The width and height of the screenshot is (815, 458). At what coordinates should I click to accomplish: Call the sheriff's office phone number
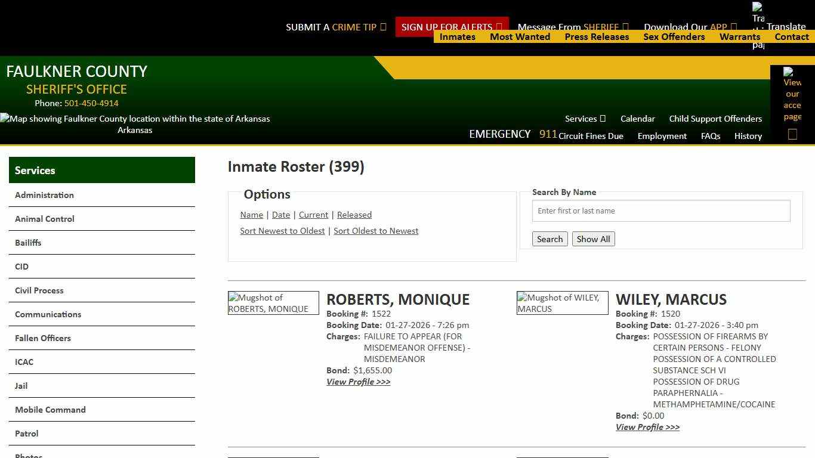pyautogui.click(x=91, y=103)
